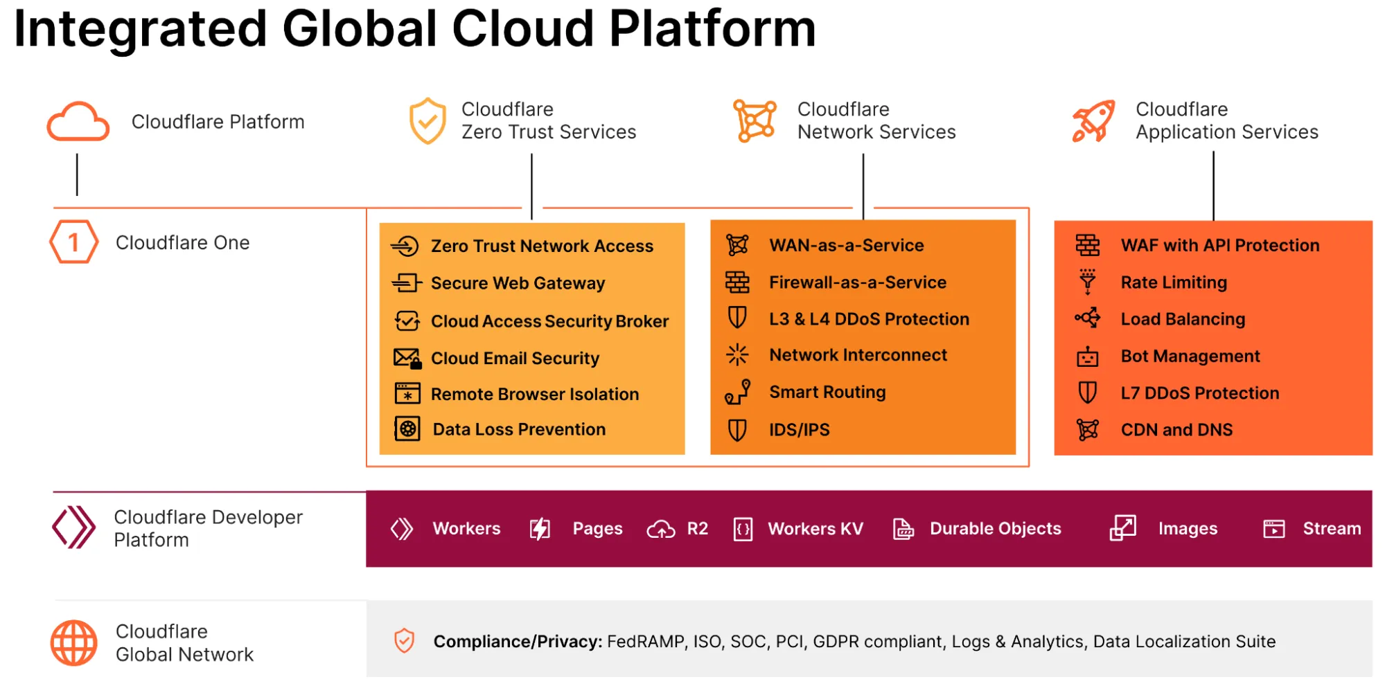Click the Workers angle-brackets icon

402,528
